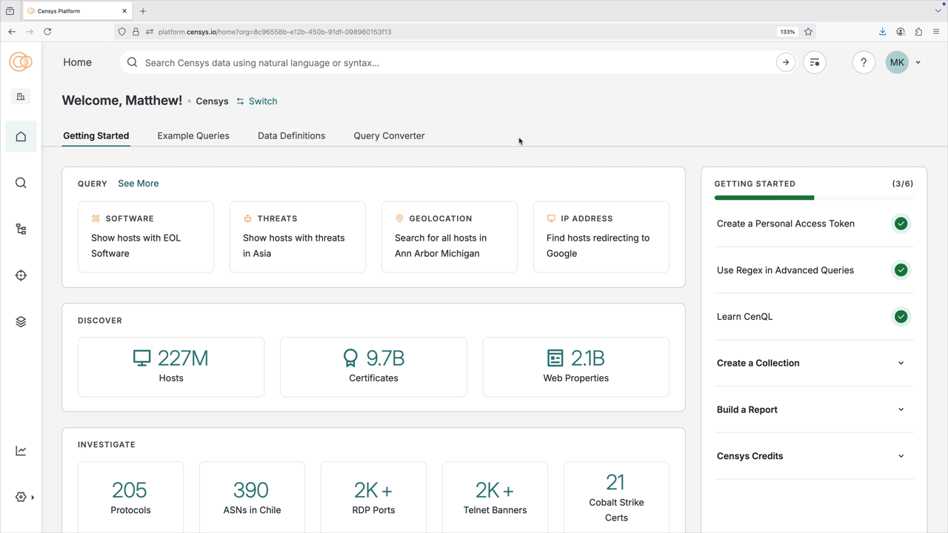948x533 pixels.
Task: Open the Software EOL hosts query card
Action: (146, 237)
